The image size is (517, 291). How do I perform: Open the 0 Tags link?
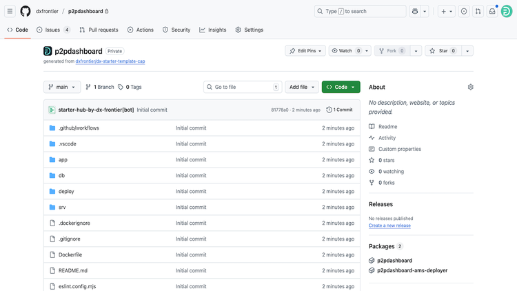coord(130,87)
